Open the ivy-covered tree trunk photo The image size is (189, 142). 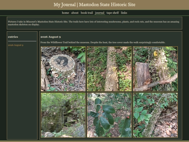click(x=109, y=69)
